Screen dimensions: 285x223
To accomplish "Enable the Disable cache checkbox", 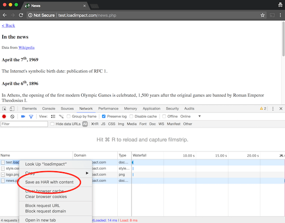I will point(132,116).
